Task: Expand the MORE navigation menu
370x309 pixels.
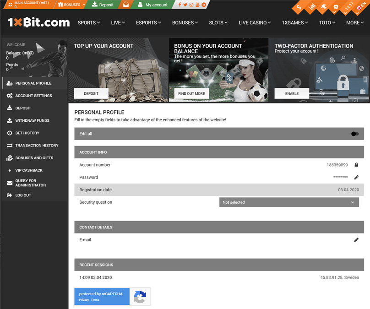Action: pos(355,22)
